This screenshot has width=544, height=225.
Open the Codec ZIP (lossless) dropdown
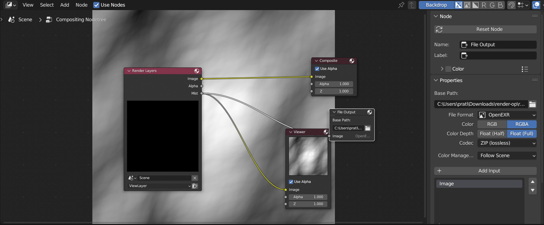pyautogui.click(x=507, y=143)
